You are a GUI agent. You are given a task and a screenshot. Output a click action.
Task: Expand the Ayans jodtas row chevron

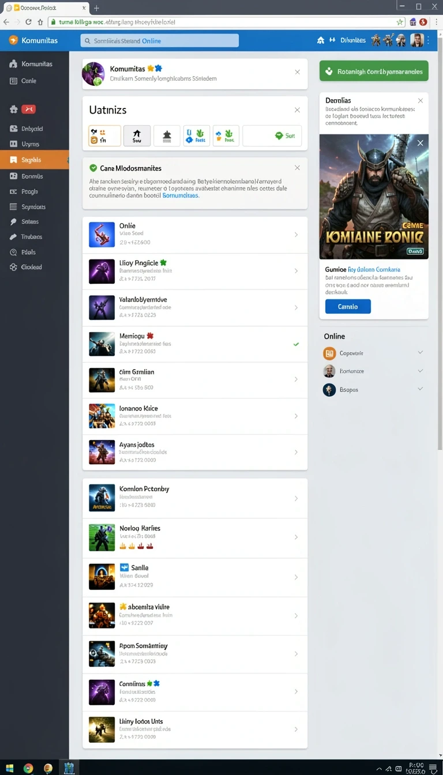(x=296, y=452)
